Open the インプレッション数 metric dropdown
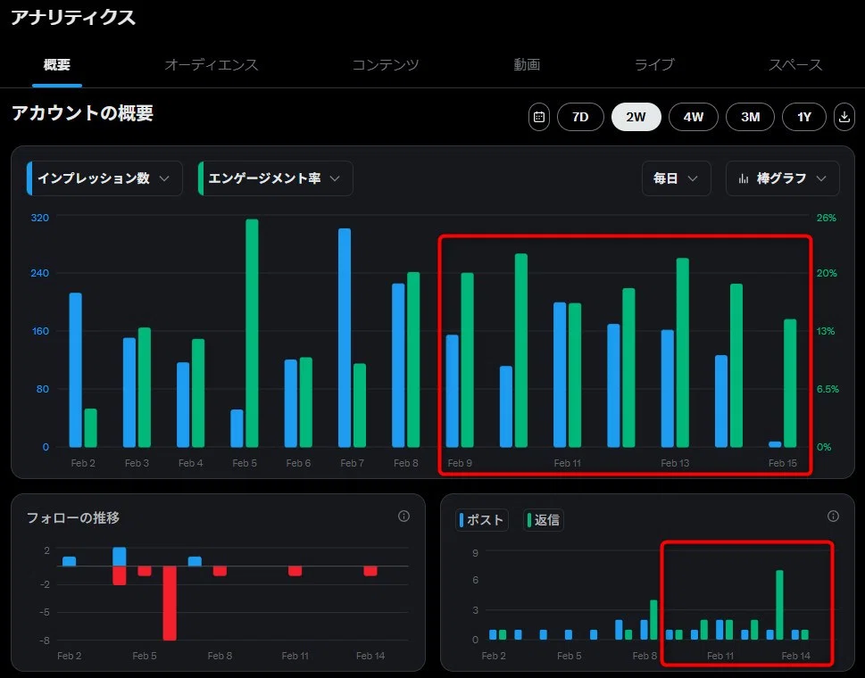This screenshot has height=678, width=865. tap(104, 178)
